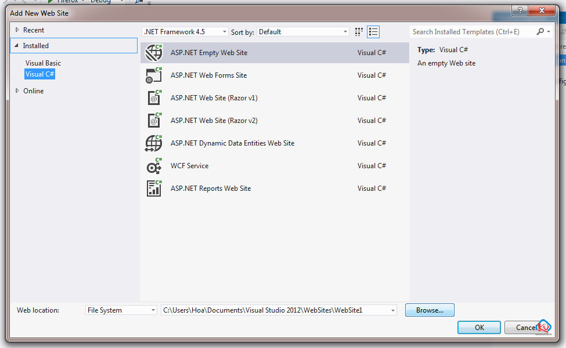Choose the ASP.NET Reports Web Site template
This screenshot has height=348, width=566.
pos(275,188)
